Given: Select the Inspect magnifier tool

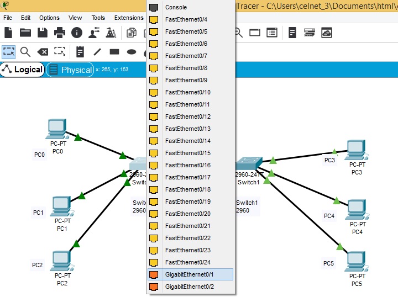Looking at the screenshot, I should [25, 52].
